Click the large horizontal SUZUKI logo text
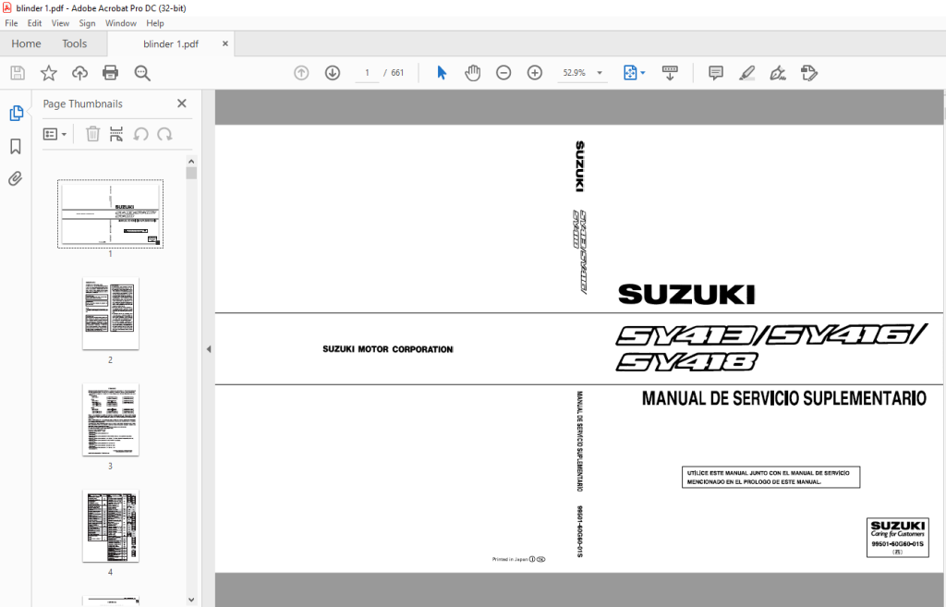Viewport: 946px width, 607px height. point(686,295)
